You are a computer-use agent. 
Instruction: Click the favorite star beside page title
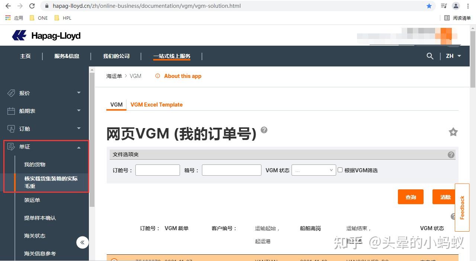tap(453, 132)
